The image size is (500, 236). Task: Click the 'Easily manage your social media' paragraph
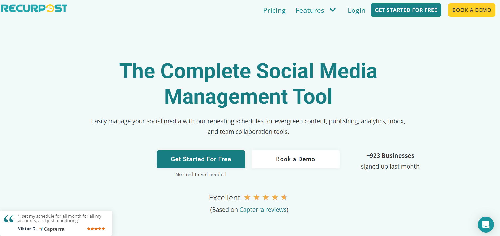coord(248,126)
